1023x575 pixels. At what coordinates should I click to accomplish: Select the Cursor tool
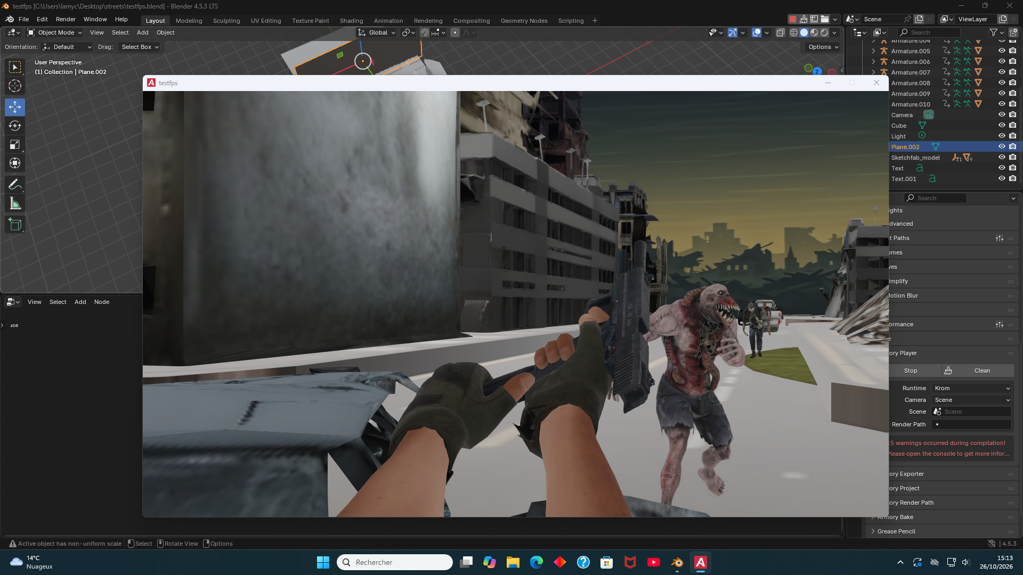coord(15,86)
